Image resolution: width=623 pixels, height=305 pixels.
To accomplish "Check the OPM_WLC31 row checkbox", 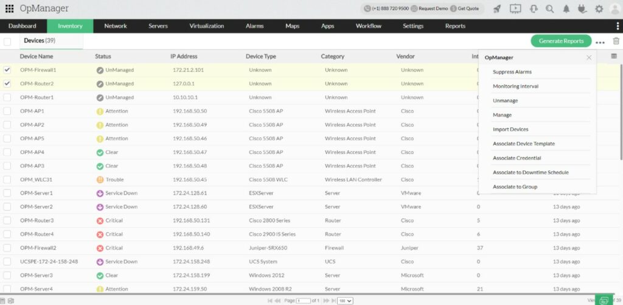I will tap(7, 180).
